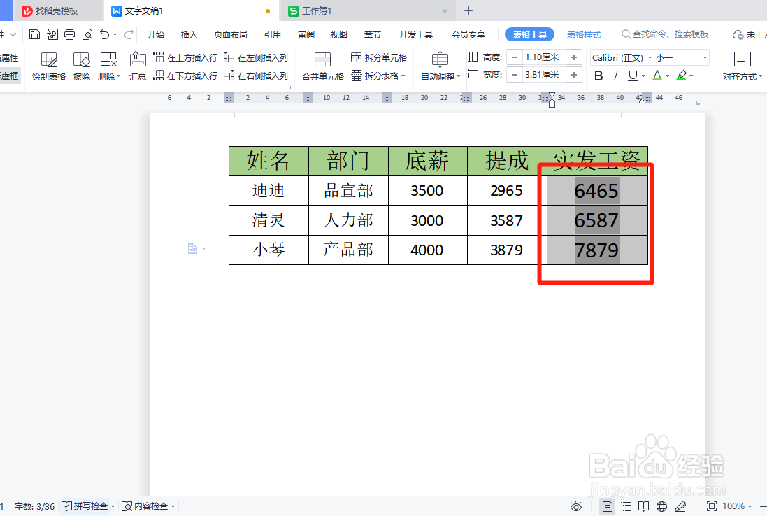Switch to web layout globe icon
Screen dimensions: 767x516
point(662,506)
